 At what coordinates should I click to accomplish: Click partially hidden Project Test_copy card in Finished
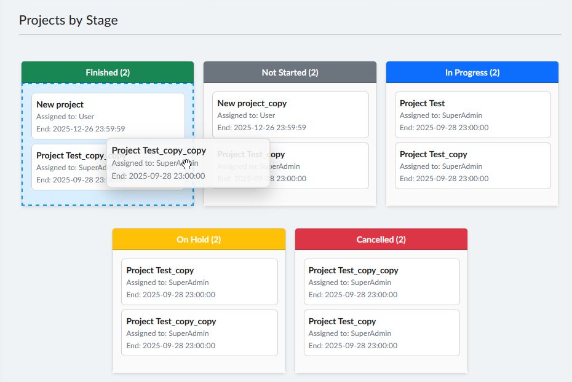point(68,166)
